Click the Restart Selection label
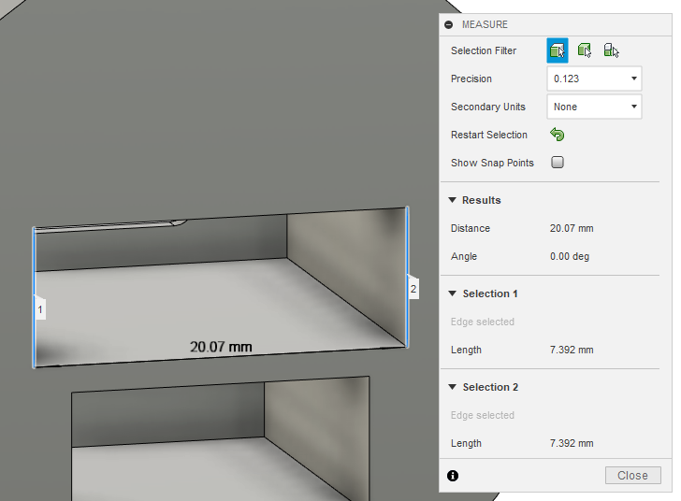This screenshot has width=681, height=501. coord(489,135)
